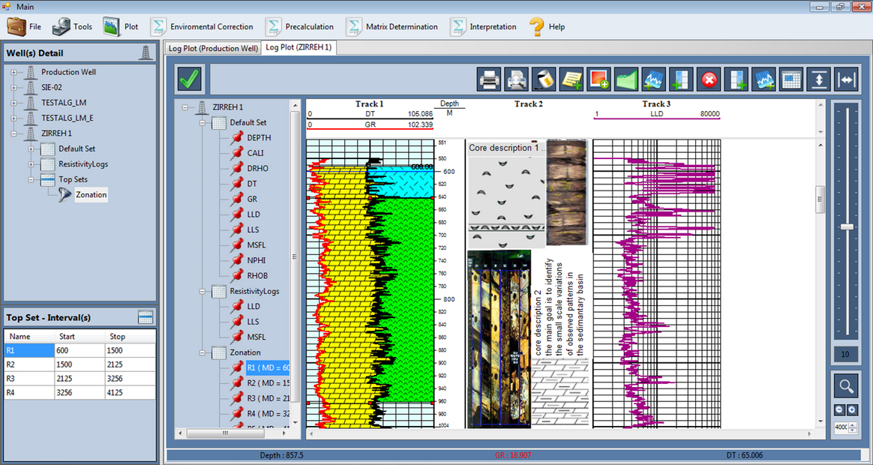873x465 pixels.
Task: Add a note with the sticky-note icon
Action: click(x=571, y=79)
